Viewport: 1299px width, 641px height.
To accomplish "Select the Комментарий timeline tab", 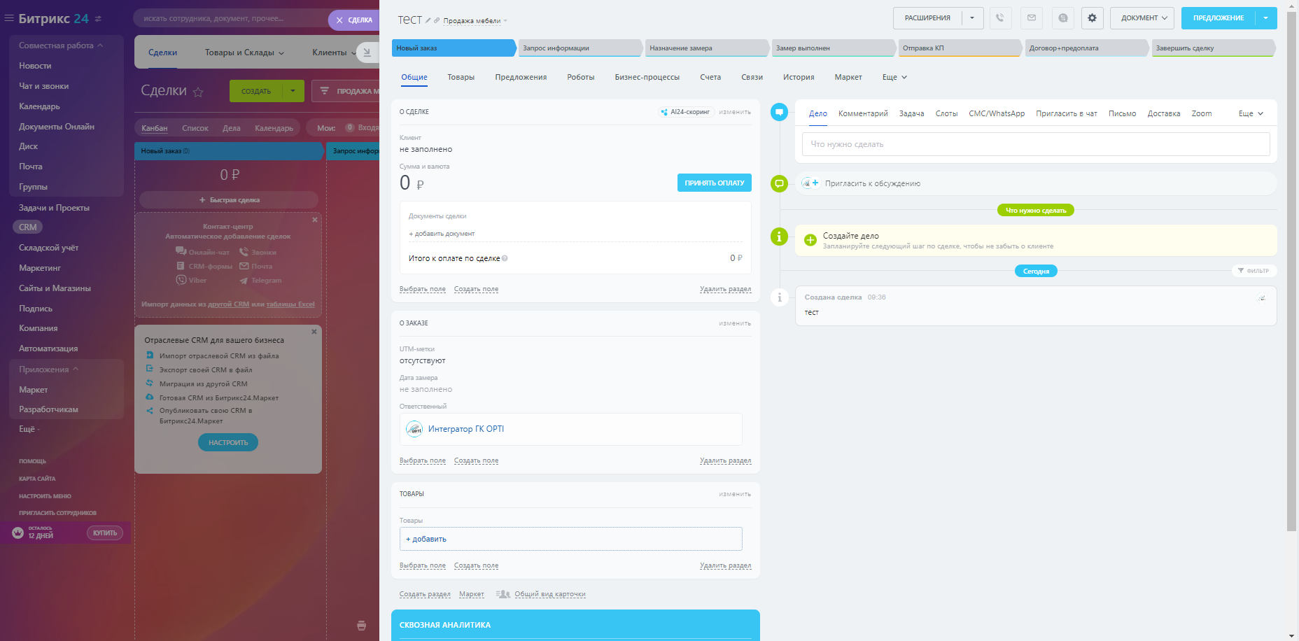I will [x=863, y=113].
